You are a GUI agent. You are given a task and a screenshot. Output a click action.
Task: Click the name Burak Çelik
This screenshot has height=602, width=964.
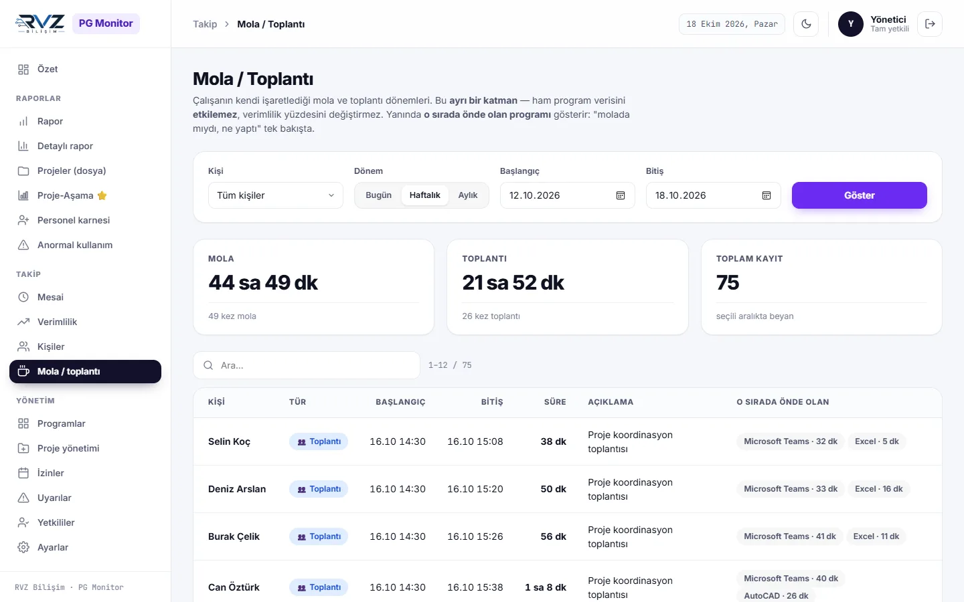[234, 536]
